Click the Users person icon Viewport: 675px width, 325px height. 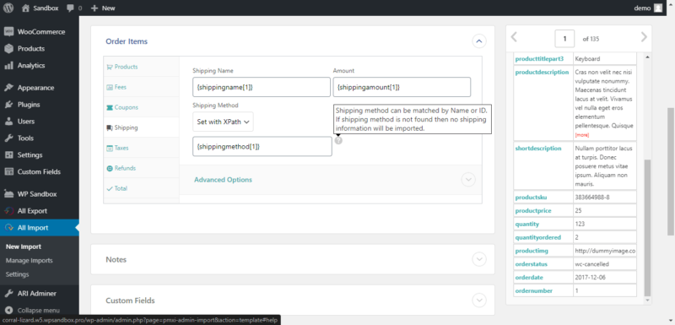[8, 122]
